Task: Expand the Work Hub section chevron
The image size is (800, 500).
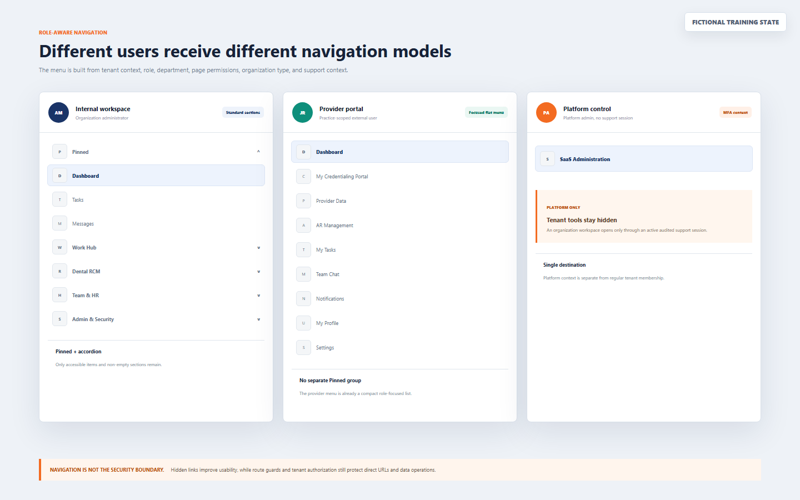Action: click(258, 248)
